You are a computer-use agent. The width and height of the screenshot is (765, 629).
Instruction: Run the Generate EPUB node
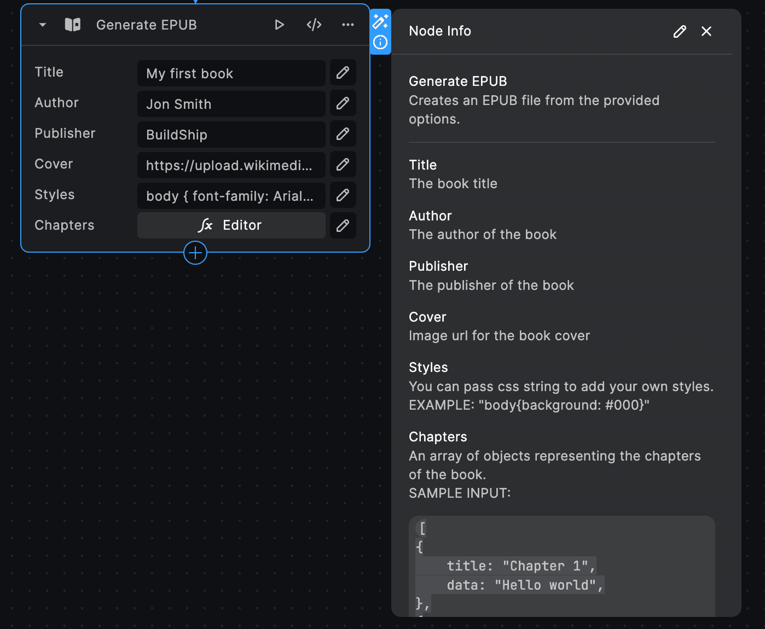pyautogui.click(x=280, y=25)
